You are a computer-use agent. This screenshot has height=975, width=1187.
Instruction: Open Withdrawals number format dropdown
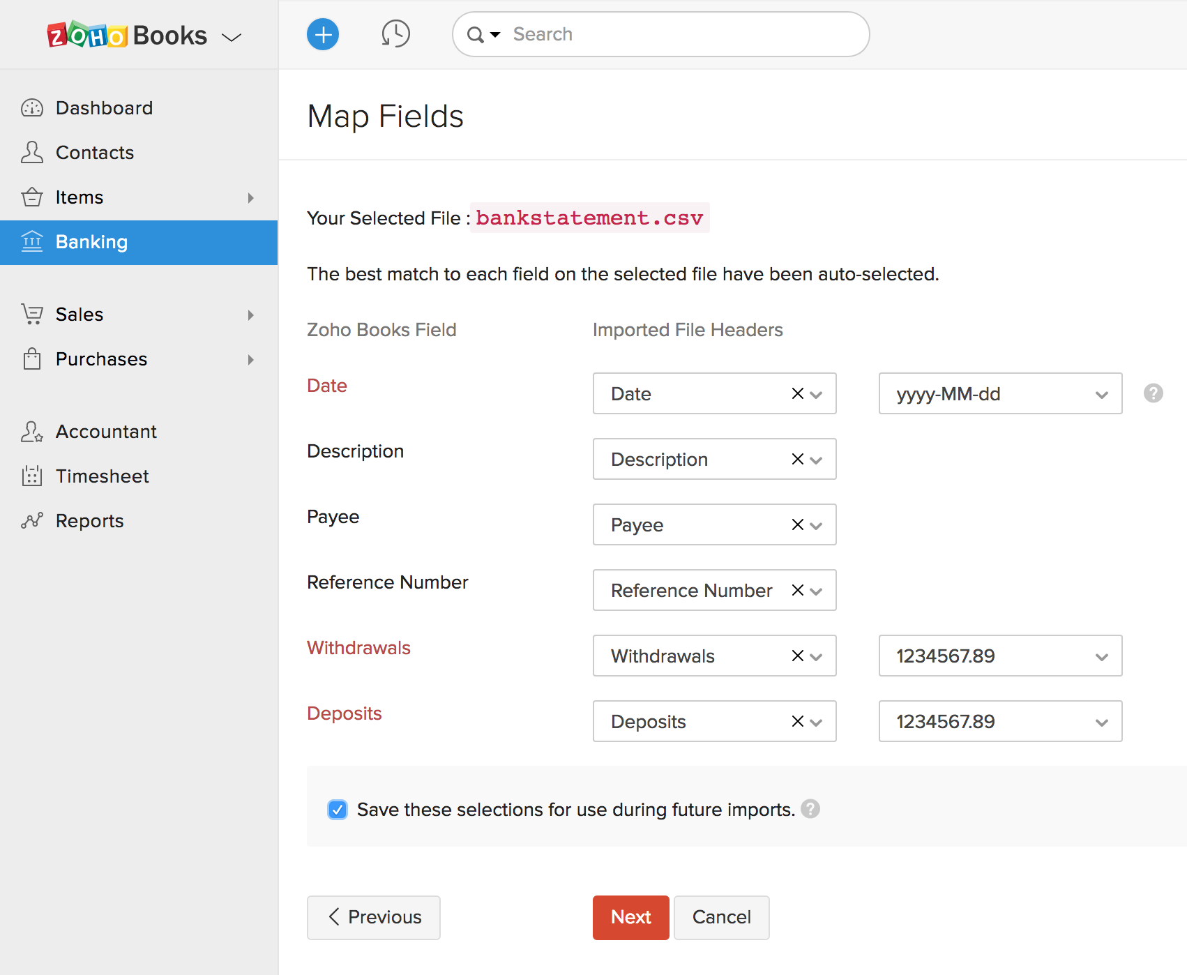(999, 656)
